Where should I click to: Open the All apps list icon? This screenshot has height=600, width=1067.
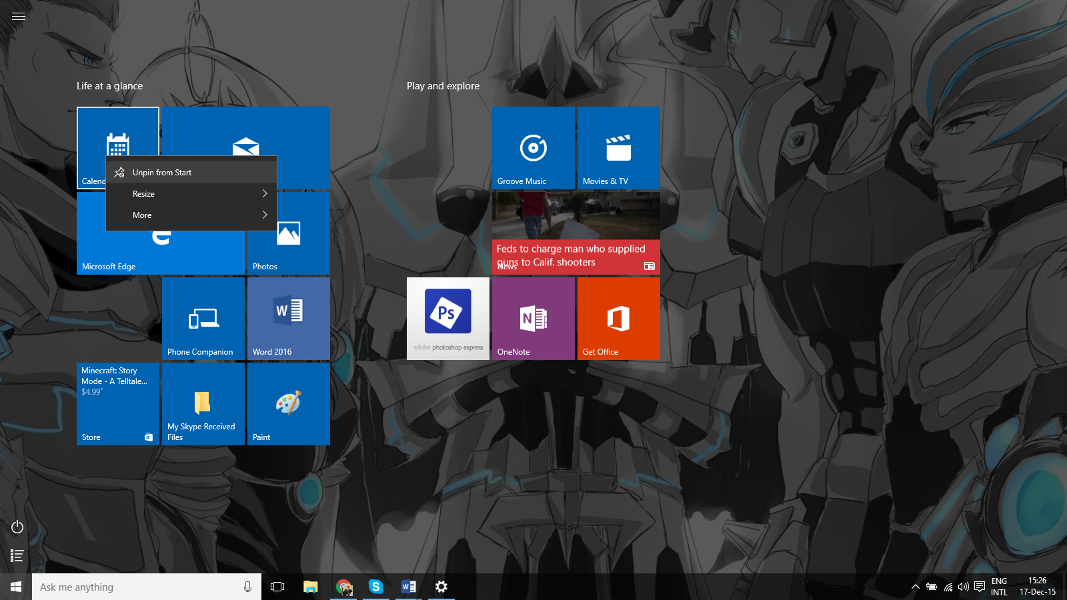pyautogui.click(x=17, y=555)
